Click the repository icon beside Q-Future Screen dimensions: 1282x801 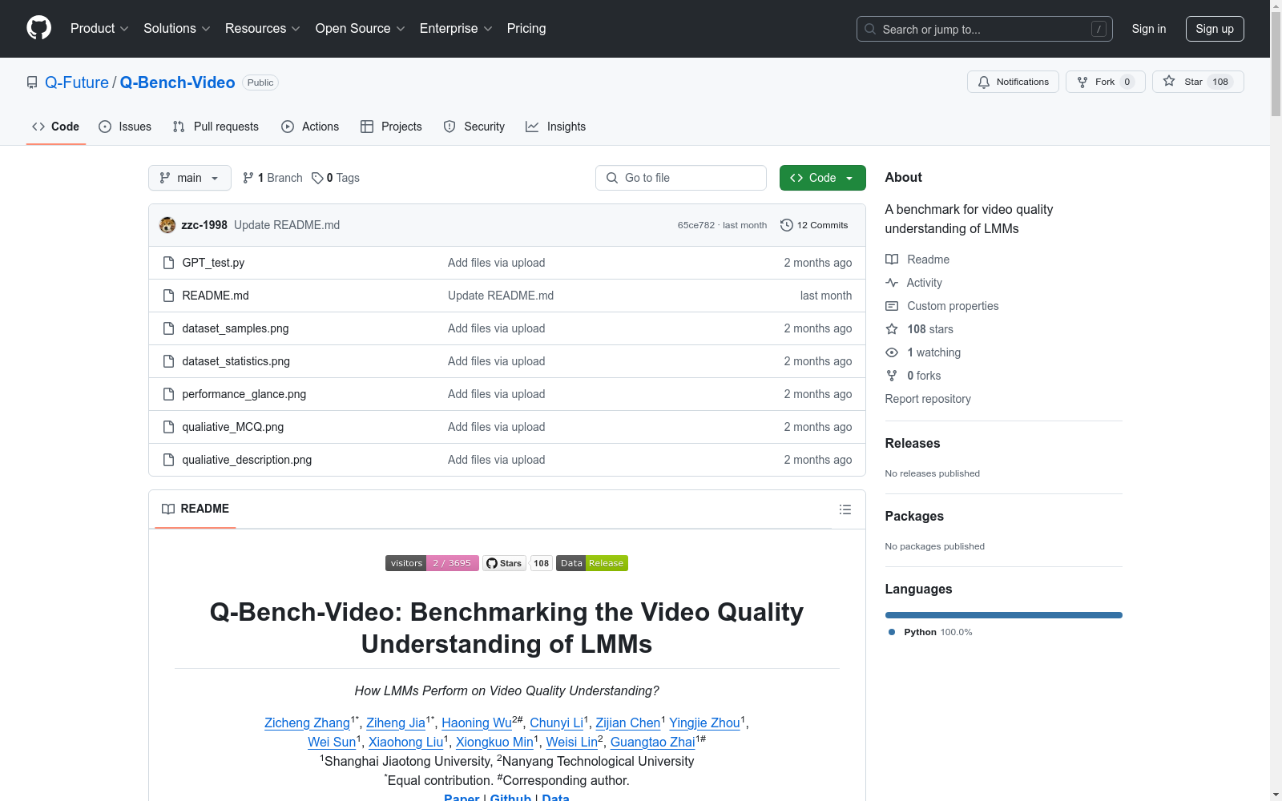pos(32,83)
